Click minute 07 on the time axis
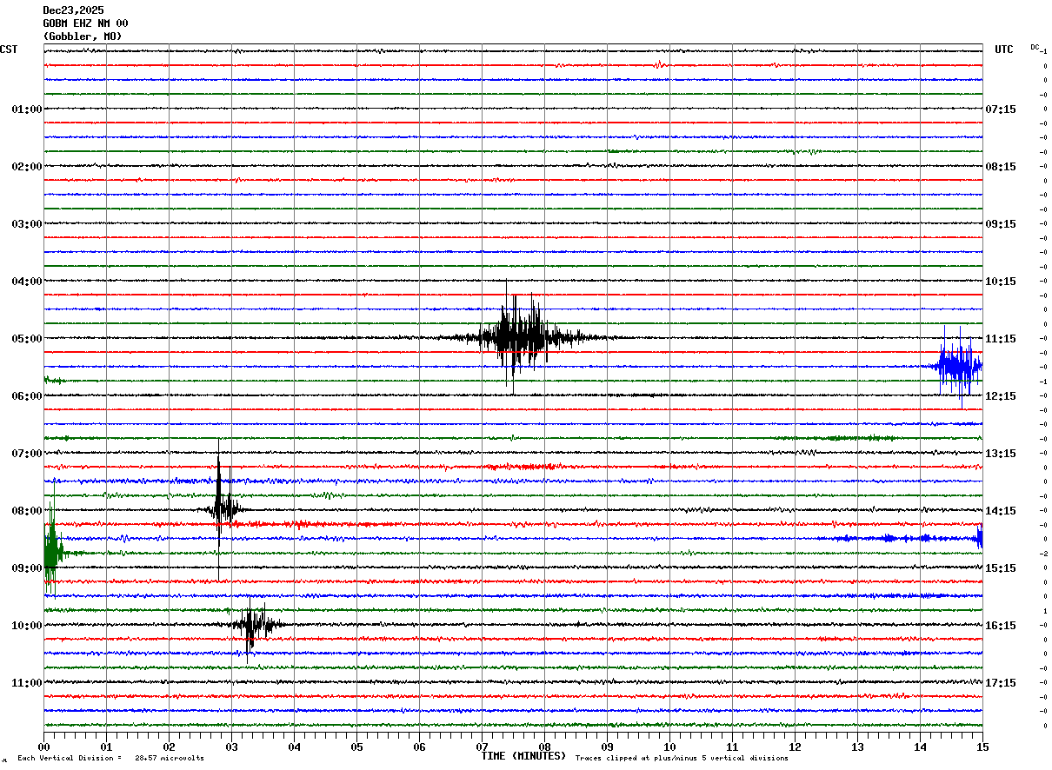This screenshot has width=1052, height=770. pos(482,747)
